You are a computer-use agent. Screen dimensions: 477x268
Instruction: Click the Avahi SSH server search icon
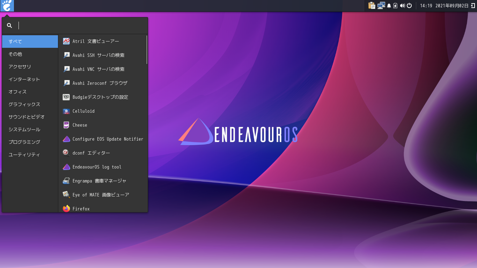point(66,55)
